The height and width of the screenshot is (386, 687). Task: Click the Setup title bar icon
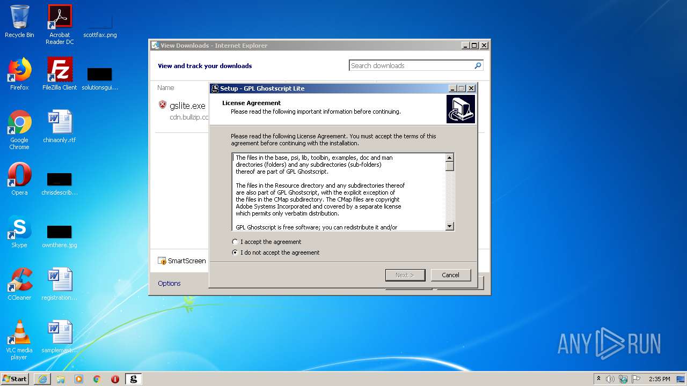coord(215,88)
